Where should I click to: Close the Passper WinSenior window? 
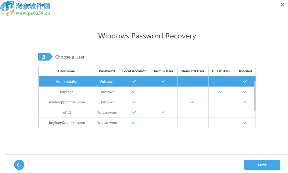coord(282,5)
